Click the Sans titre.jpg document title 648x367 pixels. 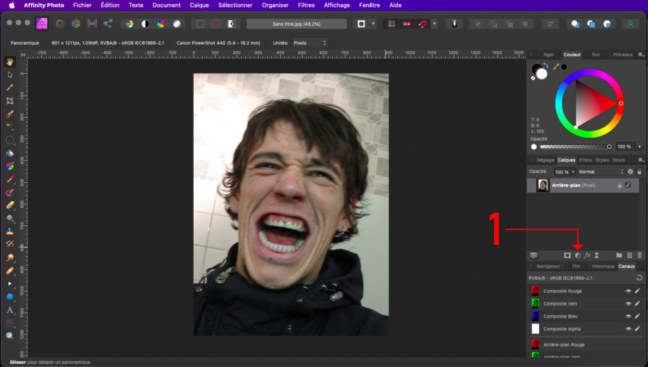point(296,24)
